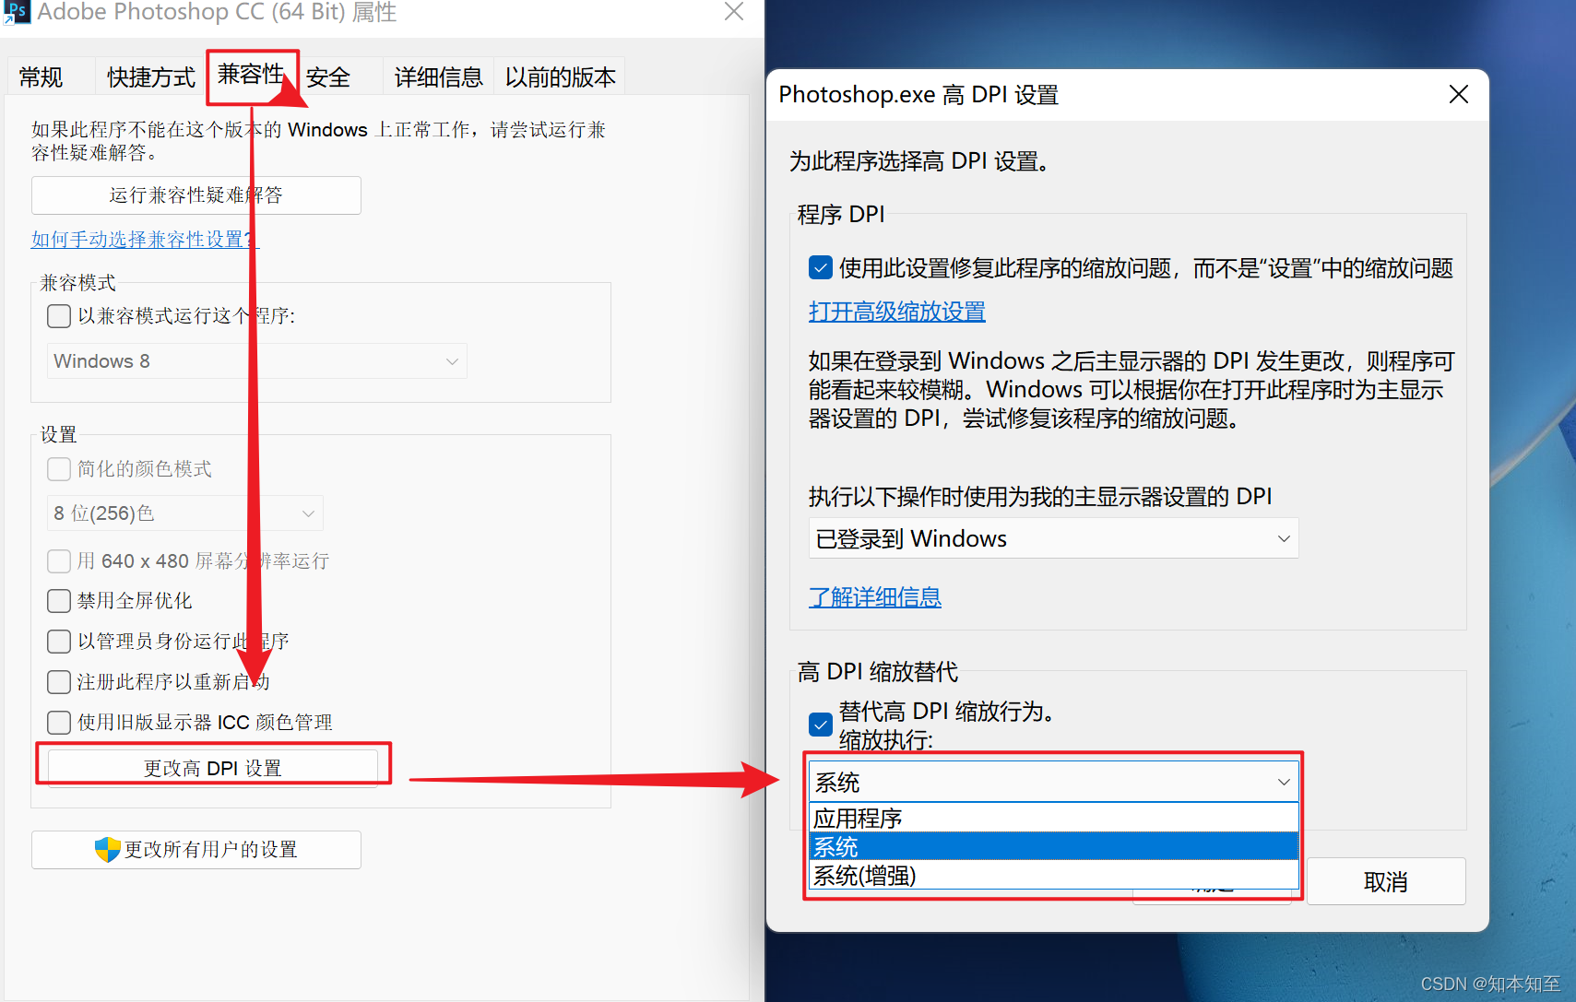Viewport: 1576px width, 1002px height.
Task: Collapse the 缩放执行 combo box showing 系统
Action: (1054, 782)
